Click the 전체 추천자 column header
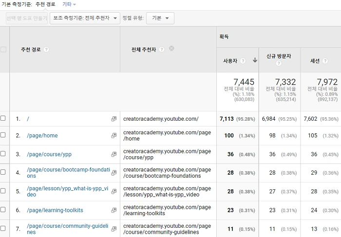This screenshot has width=341, height=237. 144,50
